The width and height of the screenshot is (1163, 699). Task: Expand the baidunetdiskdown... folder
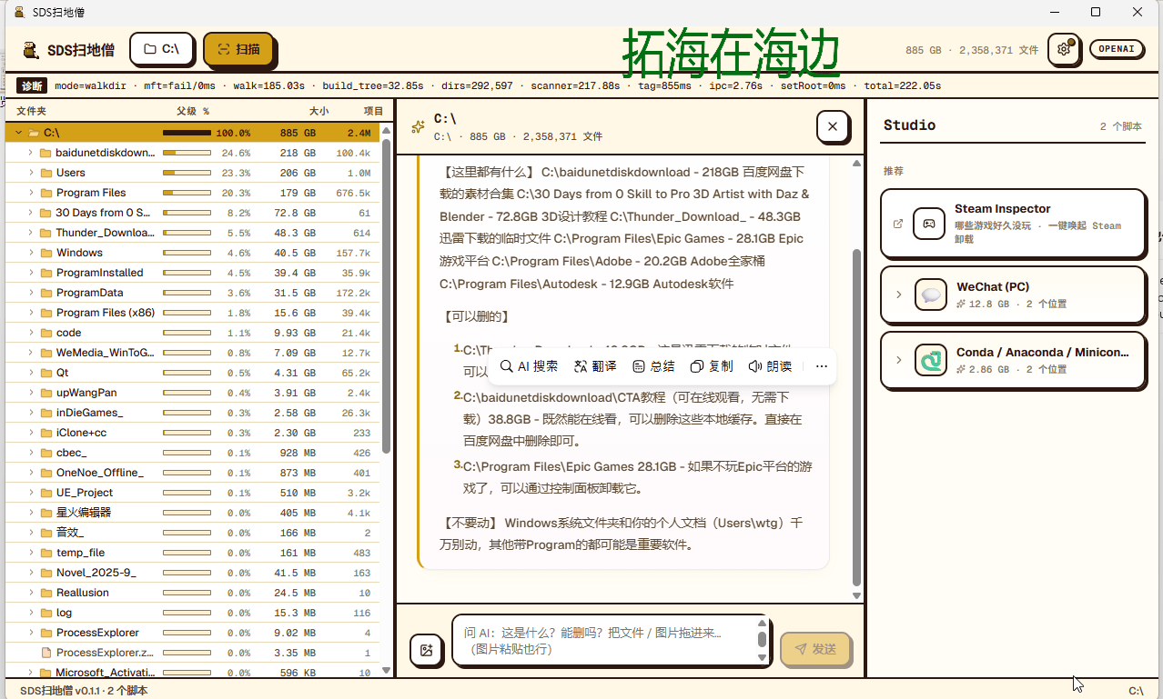click(x=30, y=153)
